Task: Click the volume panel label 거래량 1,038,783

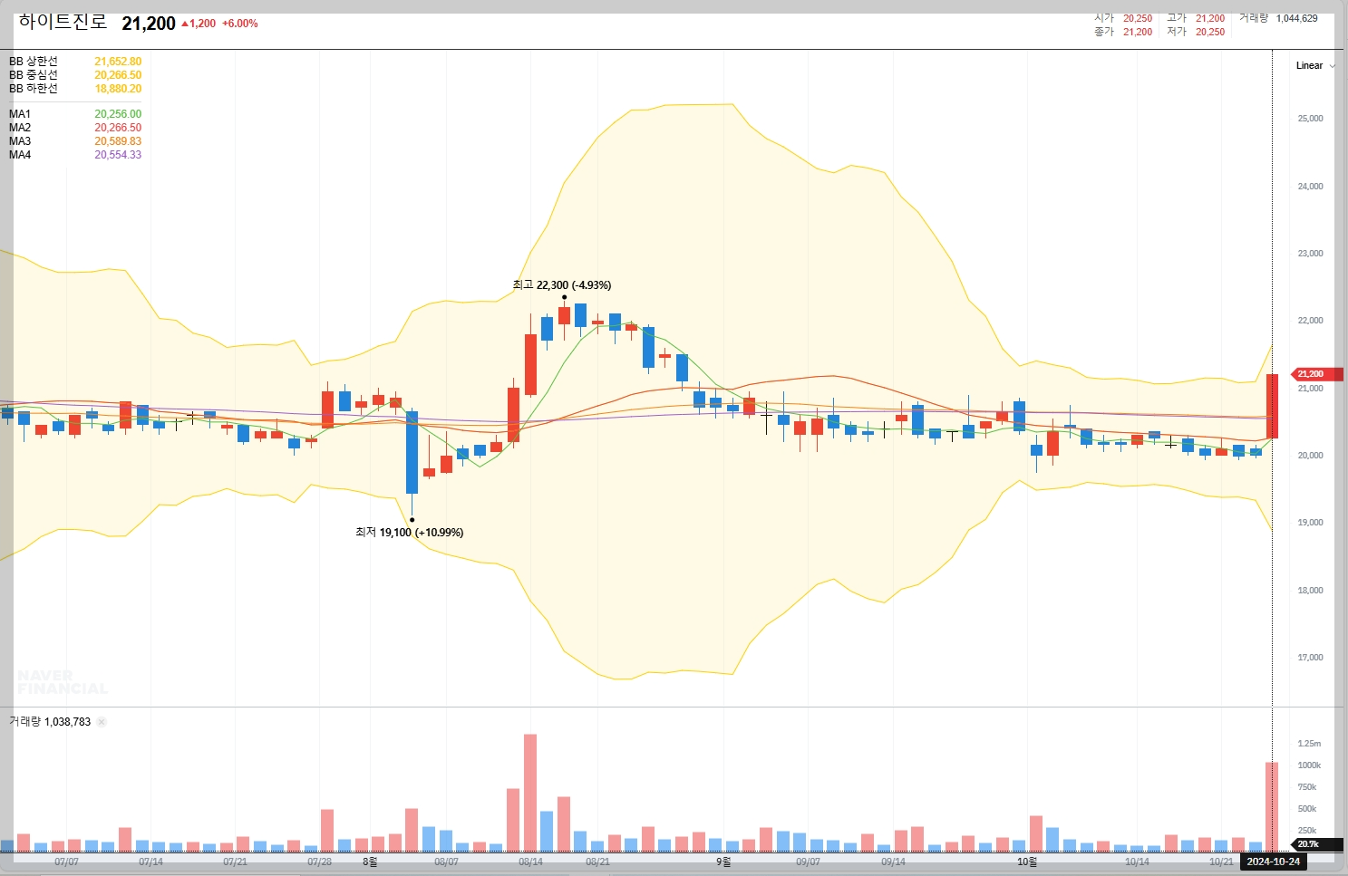Action: [x=50, y=722]
